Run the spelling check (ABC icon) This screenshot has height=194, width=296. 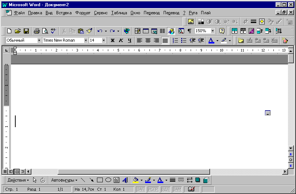(x=54, y=31)
